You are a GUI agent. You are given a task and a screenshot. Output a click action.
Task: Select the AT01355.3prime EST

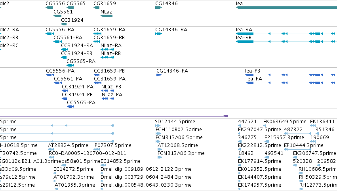click(56, 189)
